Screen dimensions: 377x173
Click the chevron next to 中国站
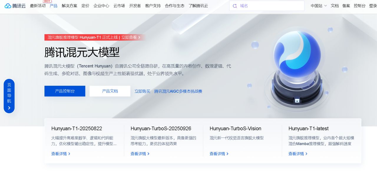tap(325, 6)
